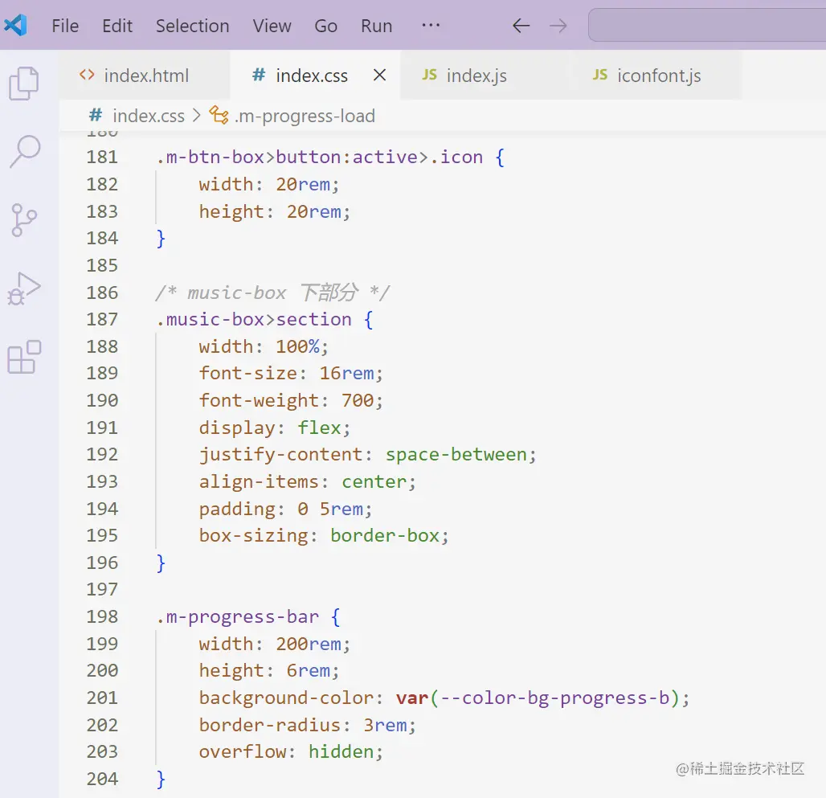Open the File menu
Viewport: 826px width, 798px height.
65,26
